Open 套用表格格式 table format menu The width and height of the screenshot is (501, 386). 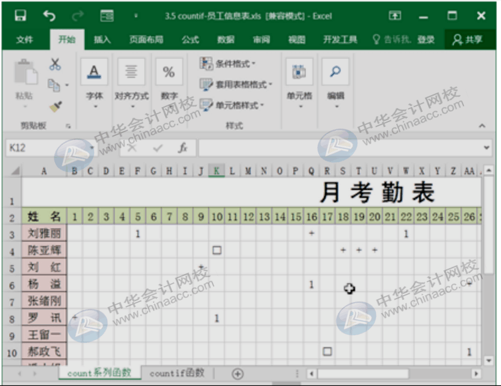coord(236,84)
